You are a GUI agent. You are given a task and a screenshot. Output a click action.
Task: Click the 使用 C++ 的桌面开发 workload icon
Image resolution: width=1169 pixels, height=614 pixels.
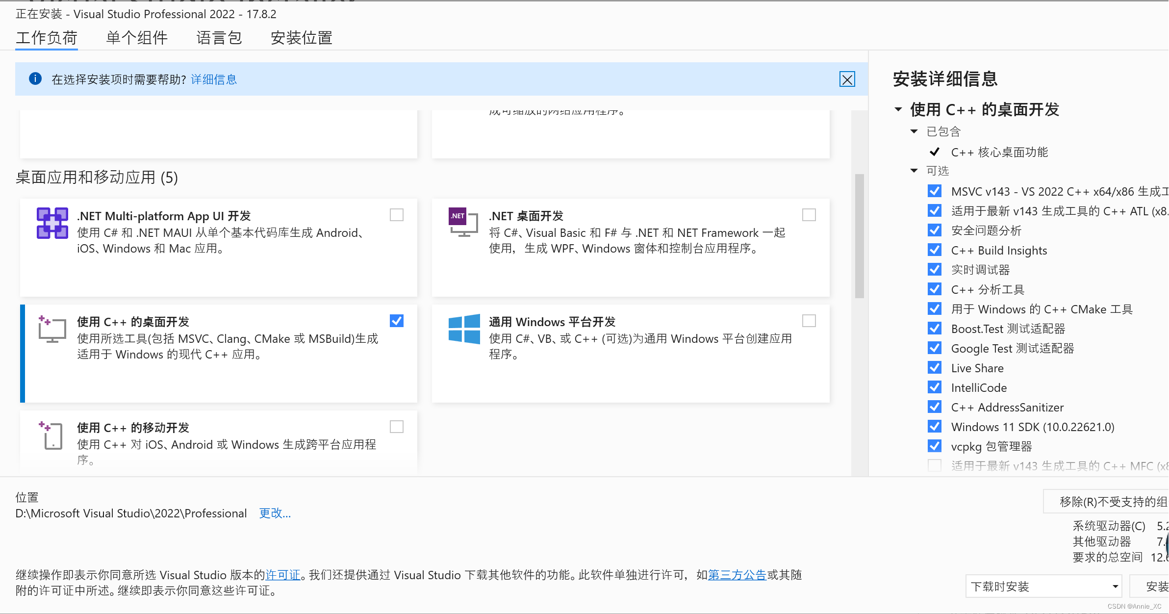click(x=52, y=329)
